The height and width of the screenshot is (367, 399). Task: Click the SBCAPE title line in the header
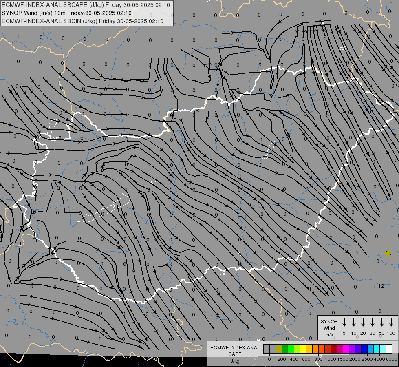click(x=86, y=5)
